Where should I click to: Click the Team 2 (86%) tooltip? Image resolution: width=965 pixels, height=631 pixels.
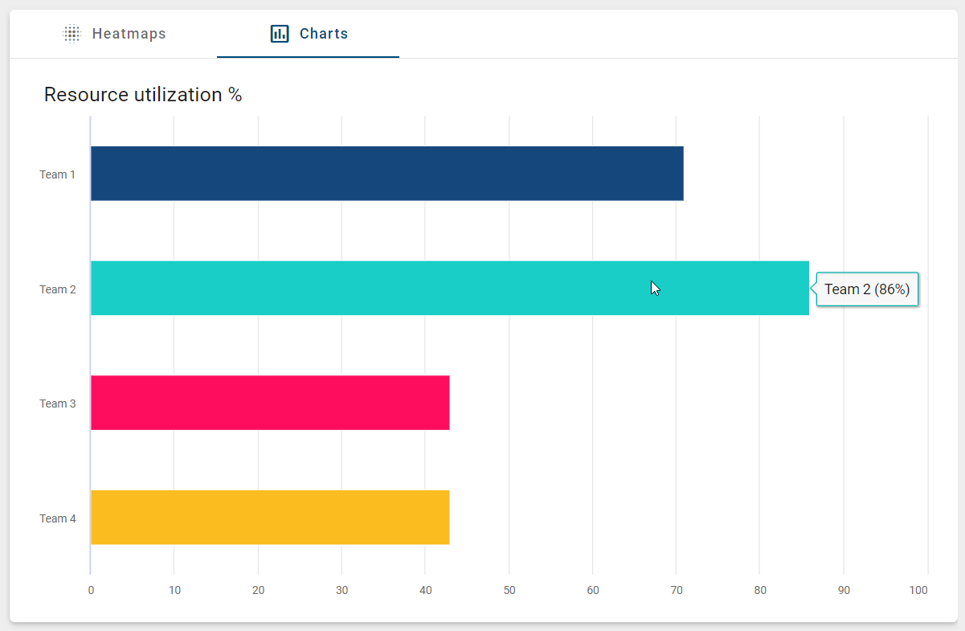click(867, 289)
